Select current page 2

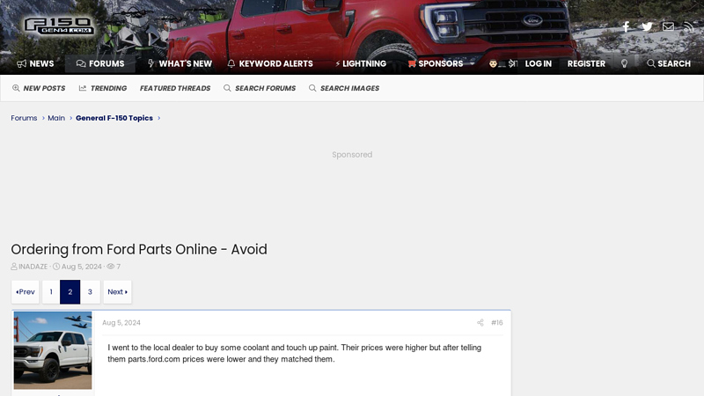click(70, 292)
